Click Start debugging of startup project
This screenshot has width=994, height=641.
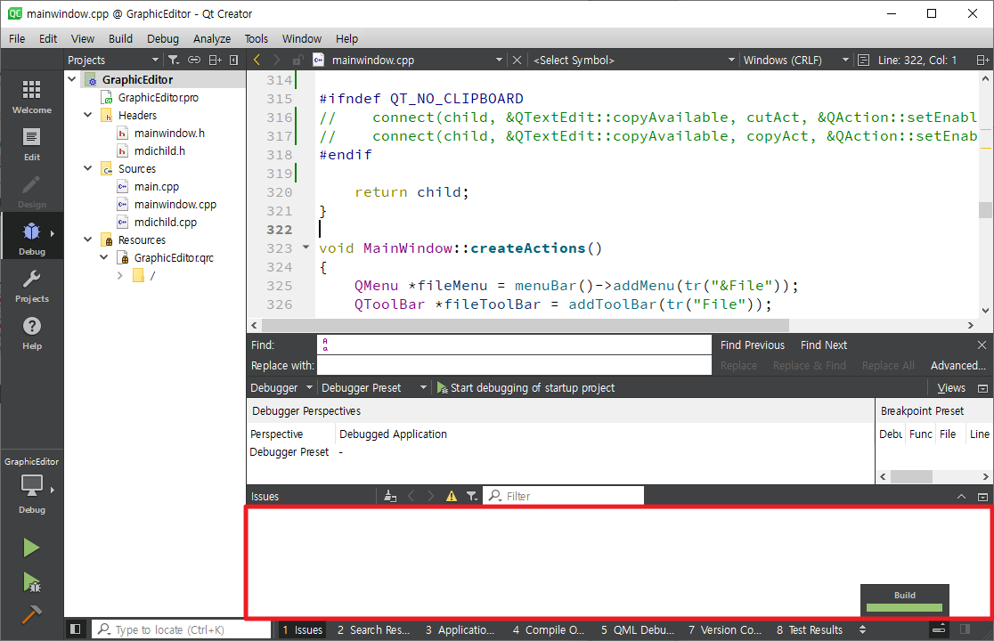coord(526,387)
